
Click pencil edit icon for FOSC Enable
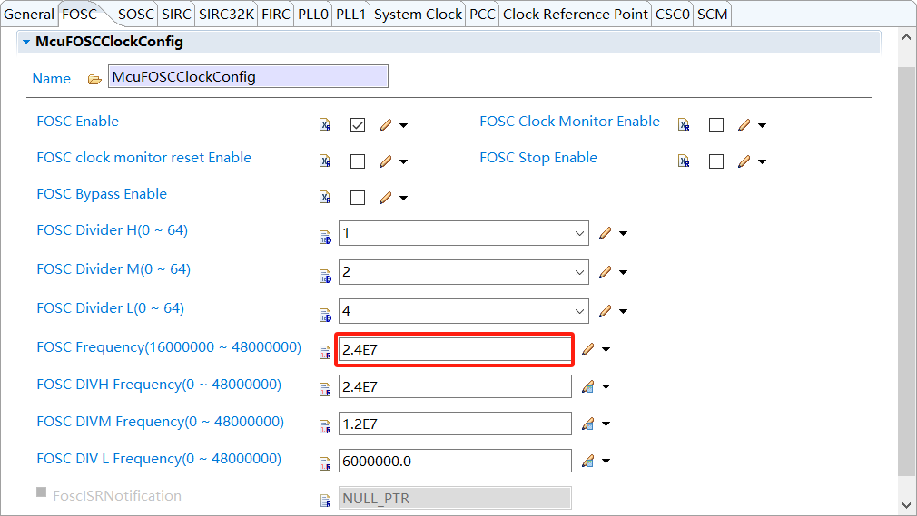(385, 125)
